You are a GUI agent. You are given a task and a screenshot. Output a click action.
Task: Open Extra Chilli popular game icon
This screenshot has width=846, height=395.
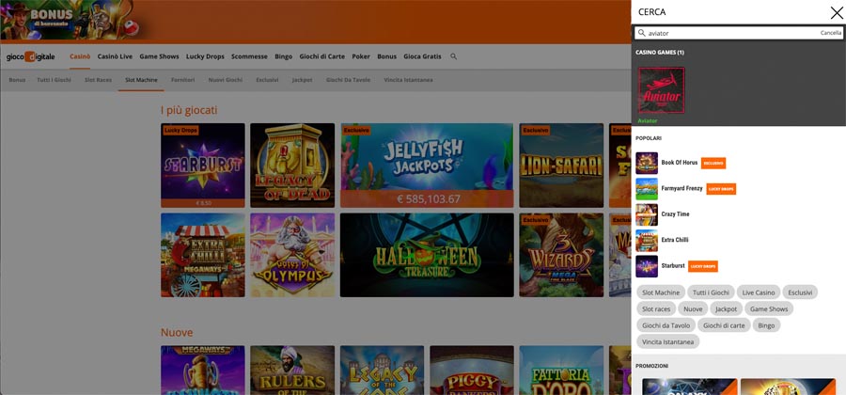[x=647, y=240]
